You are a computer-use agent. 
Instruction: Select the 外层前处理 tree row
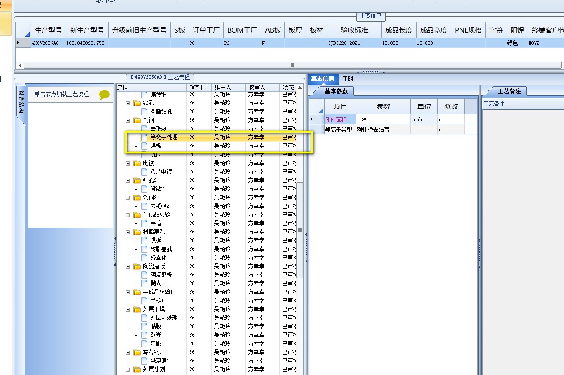(x=164, y=318)
